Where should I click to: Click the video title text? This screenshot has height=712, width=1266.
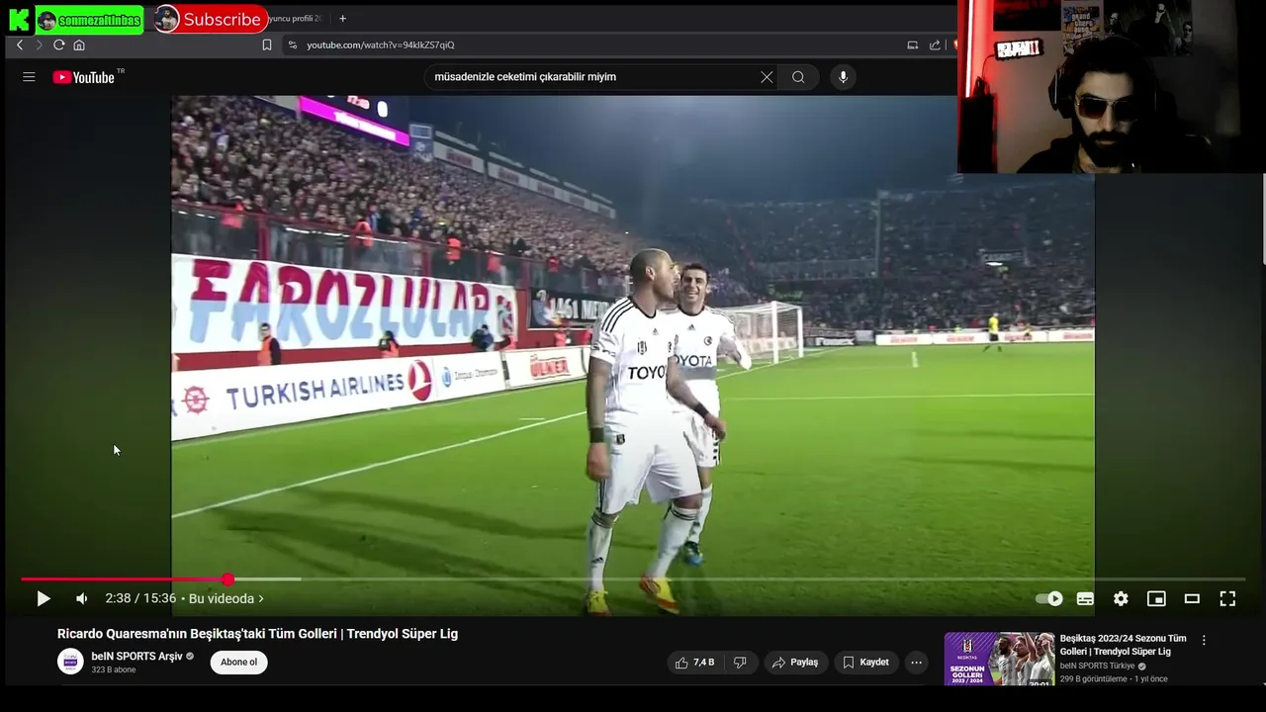257,634
